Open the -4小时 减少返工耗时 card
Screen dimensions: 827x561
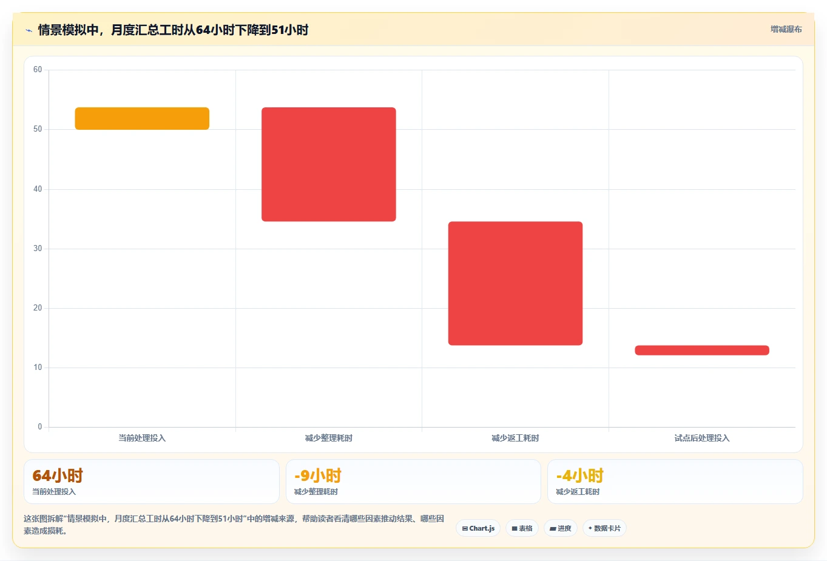click(675, 482)
